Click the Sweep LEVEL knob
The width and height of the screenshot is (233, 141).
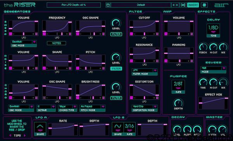116,23
